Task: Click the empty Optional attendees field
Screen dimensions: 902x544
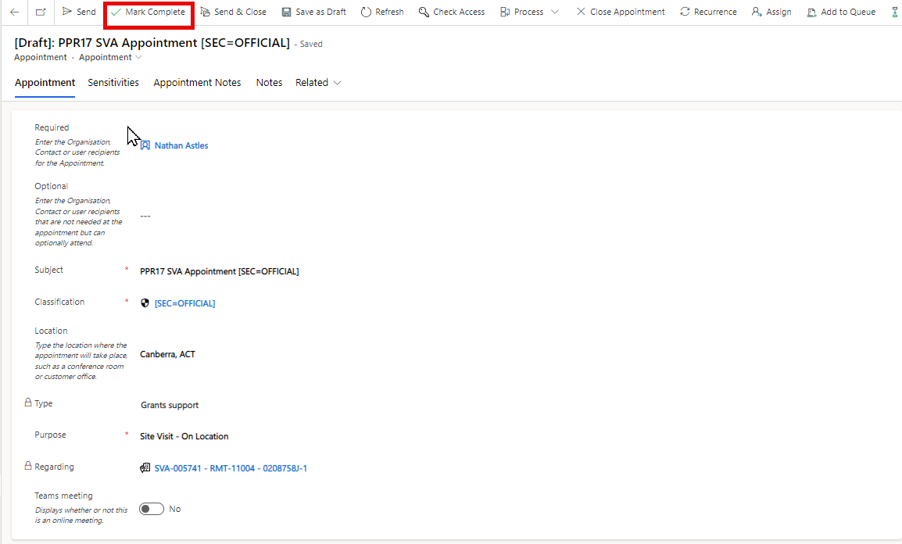Action: coord(145,217)
